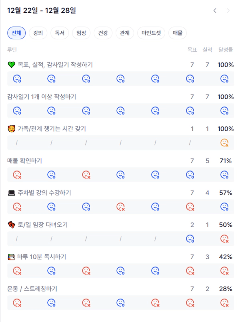Filter routines by the 건강 tab
This screenshot has width=239, height=322.
tap(103, 33)
